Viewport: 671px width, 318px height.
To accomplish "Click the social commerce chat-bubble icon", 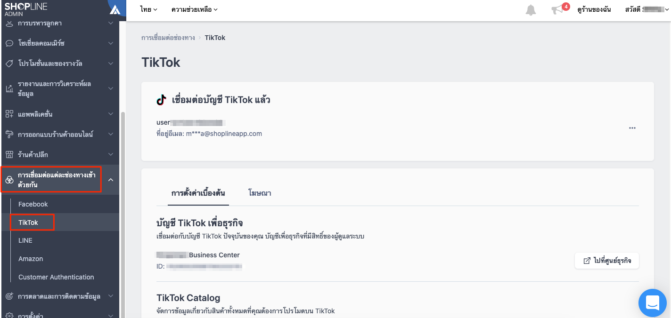I will (x=9, y=43).
